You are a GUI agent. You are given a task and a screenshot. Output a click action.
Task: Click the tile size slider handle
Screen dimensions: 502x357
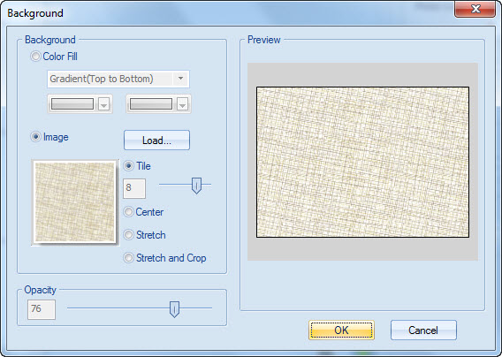pos(196,186)
